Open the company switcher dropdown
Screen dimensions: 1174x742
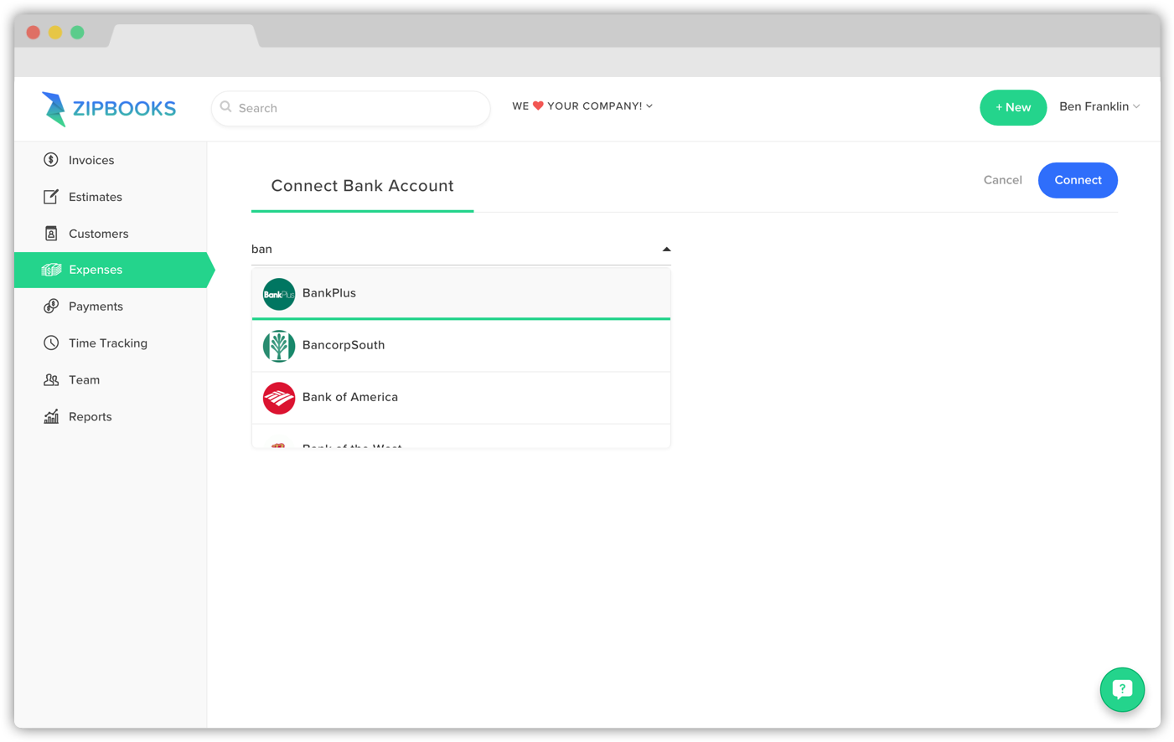[x=582, y=106]
